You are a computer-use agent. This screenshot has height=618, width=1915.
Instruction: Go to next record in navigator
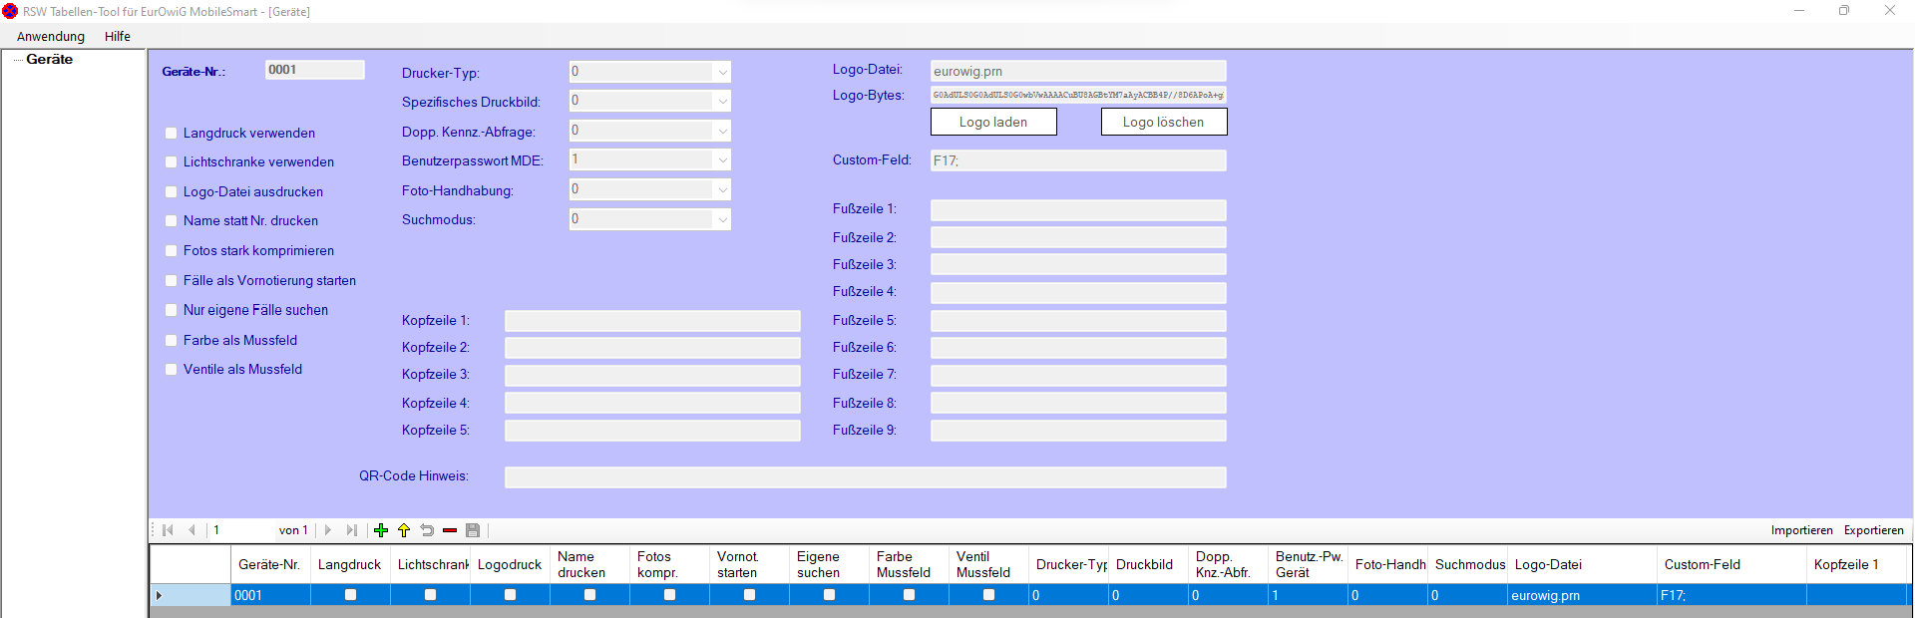tap(328, 530)
